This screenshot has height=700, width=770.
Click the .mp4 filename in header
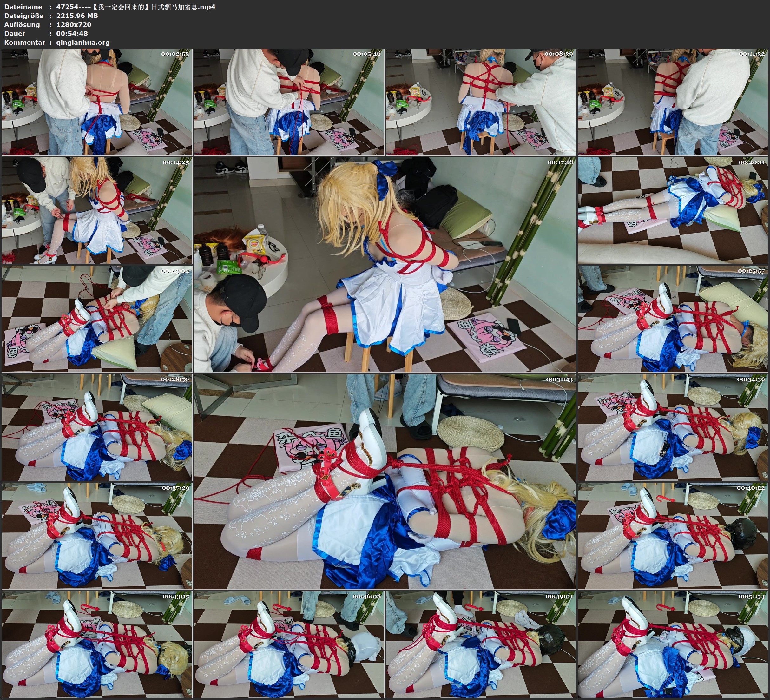[135, 7]
